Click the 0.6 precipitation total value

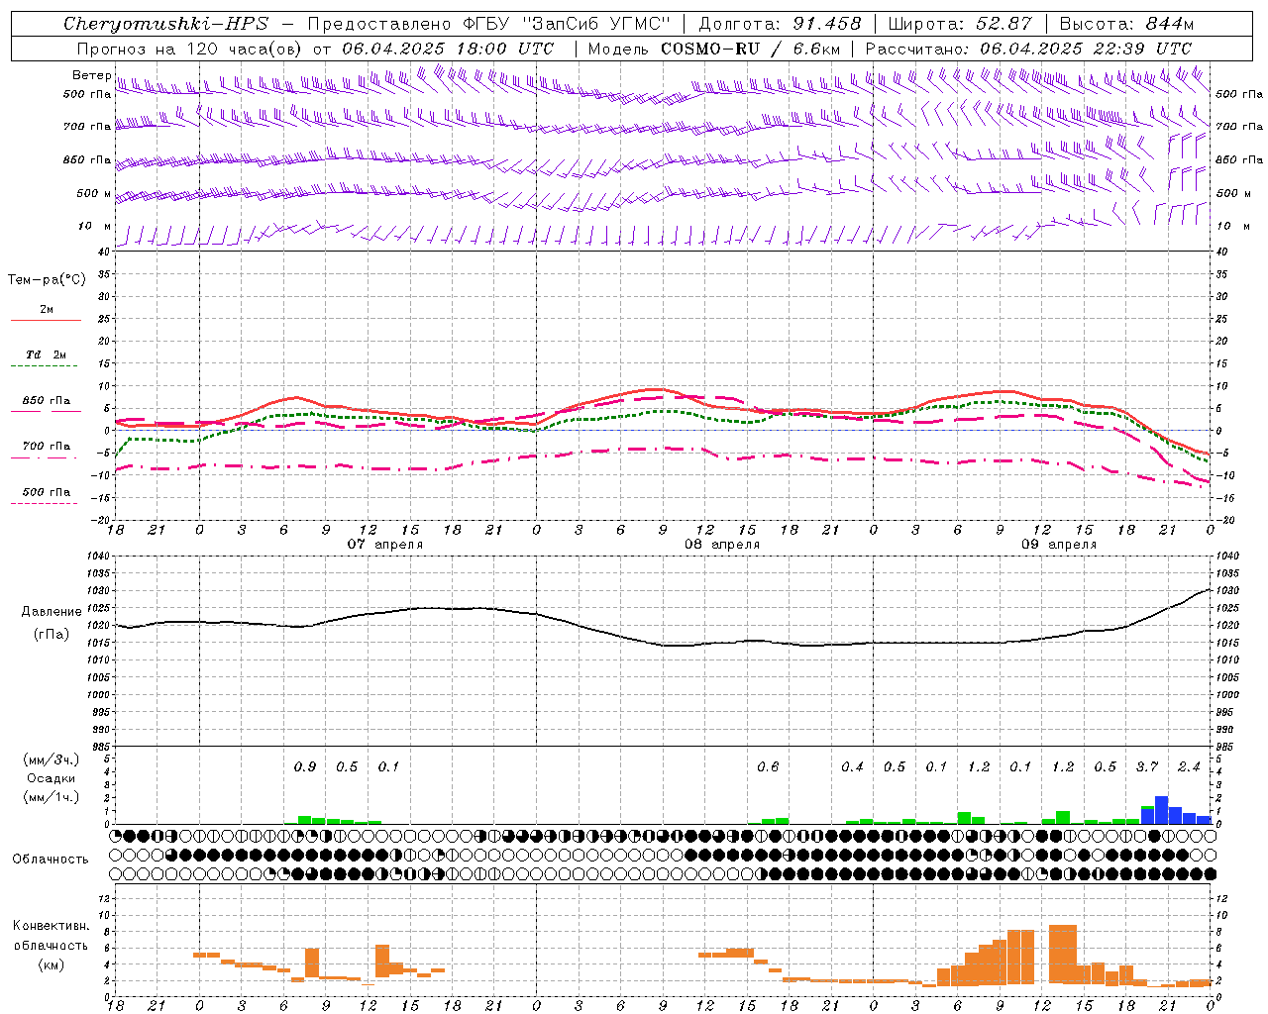(768, 767)
